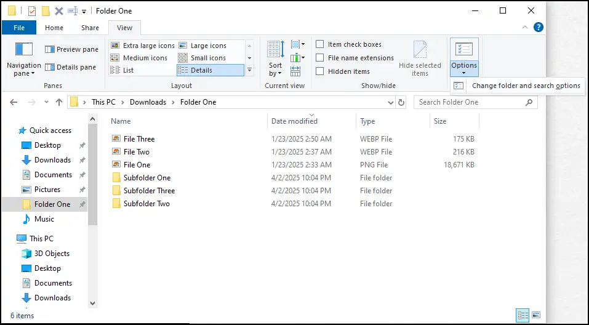Switch to Small icons layout
The image size is (589, 325).
[202, 58]
